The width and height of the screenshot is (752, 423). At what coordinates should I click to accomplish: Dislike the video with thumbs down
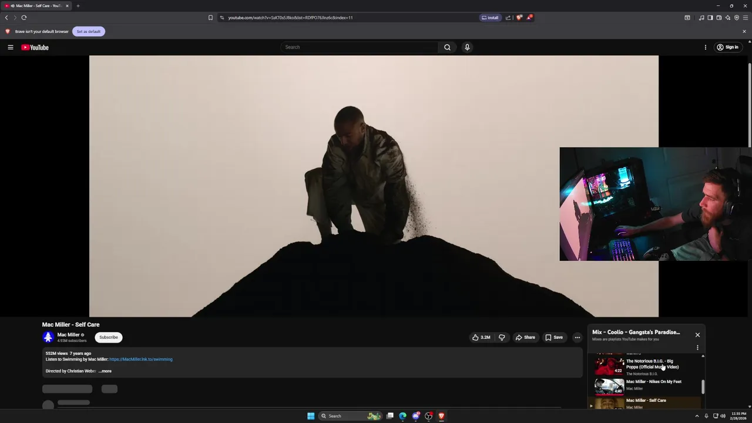pos(502,337)
